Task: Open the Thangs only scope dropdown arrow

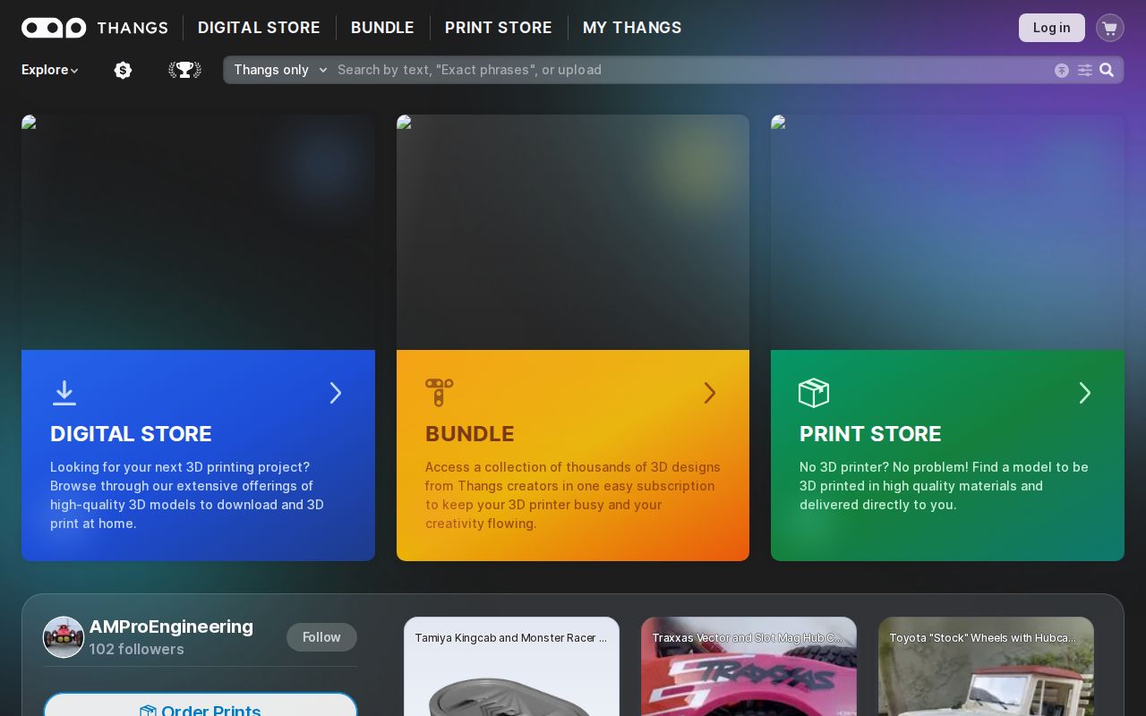Action: (x=323, y=70)
